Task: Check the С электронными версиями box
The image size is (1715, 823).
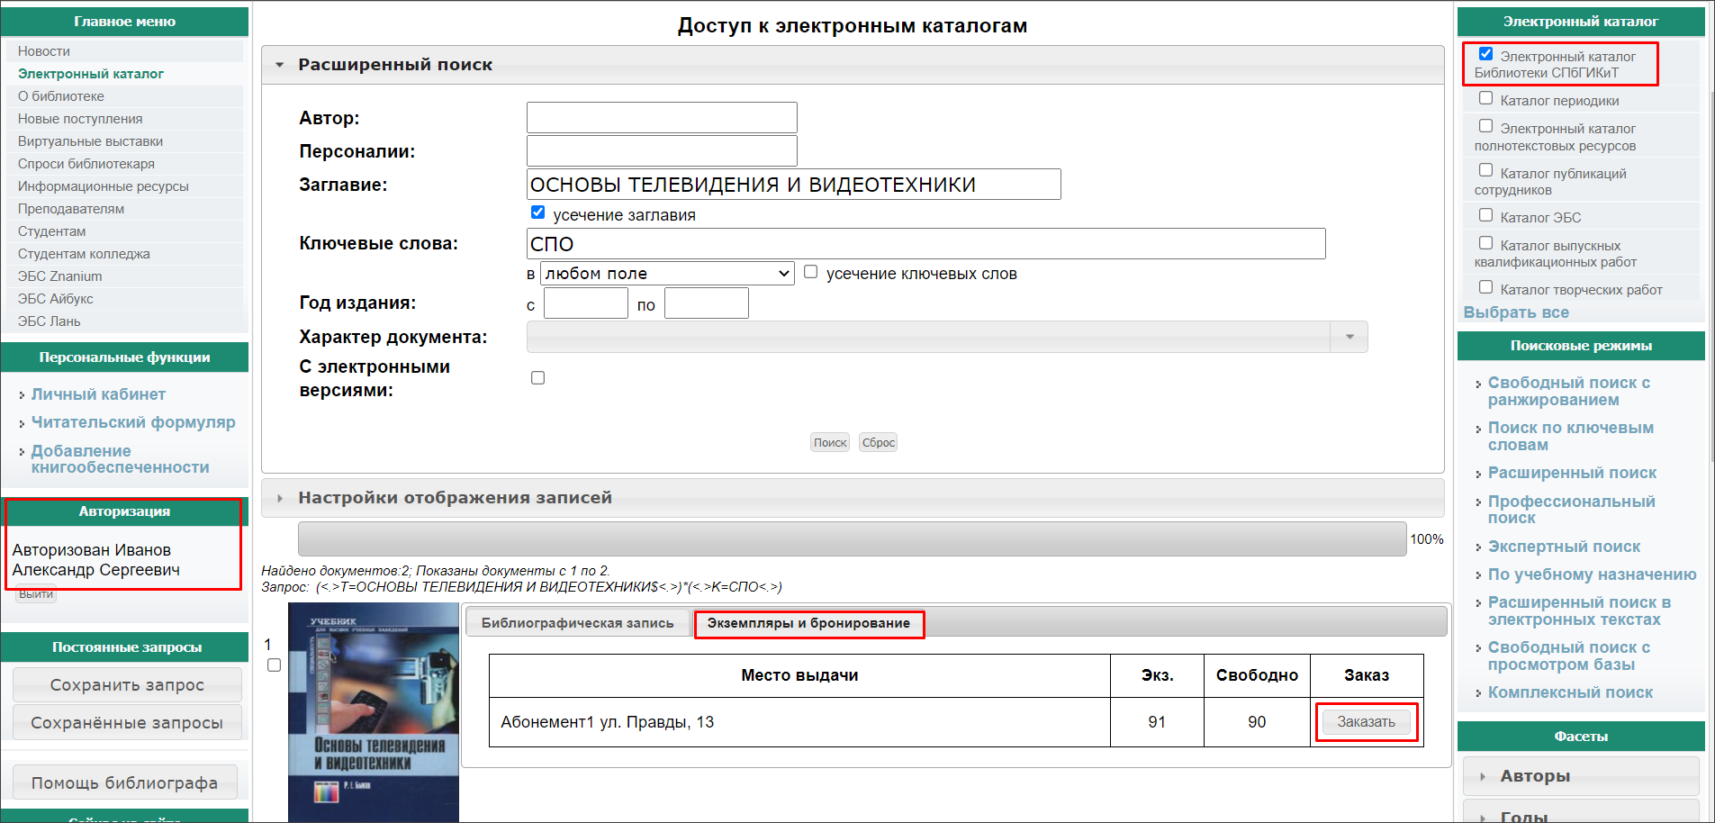Action: tap(538, 378)
